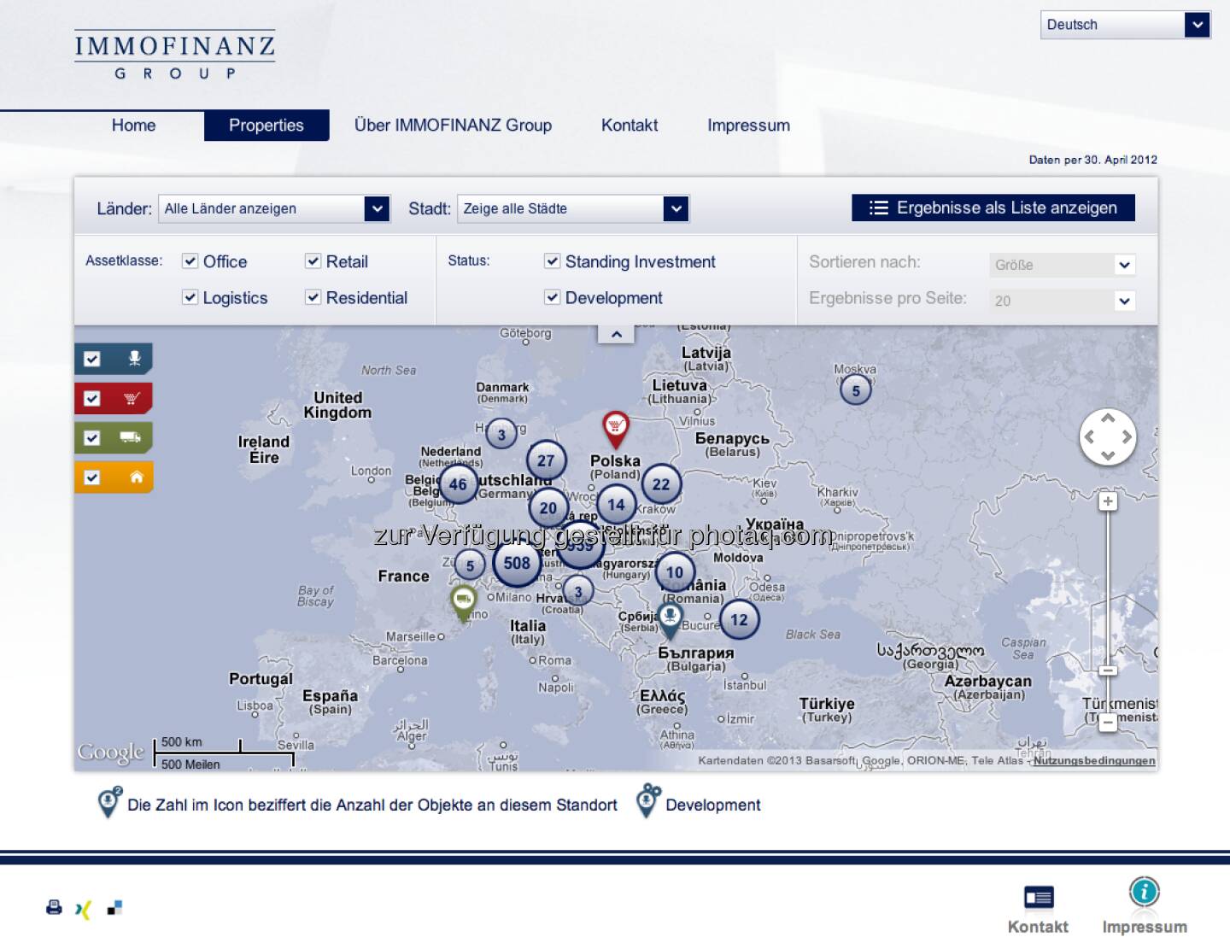Viewport: 1230px width, 937px height.
Task: Click Ergebnisse als Liste anzeigen button
Action: pyautogui.click(x=993, y=208)
